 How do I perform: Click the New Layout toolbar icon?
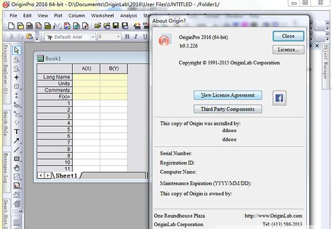pyautogui.click(x=67, y=26)
